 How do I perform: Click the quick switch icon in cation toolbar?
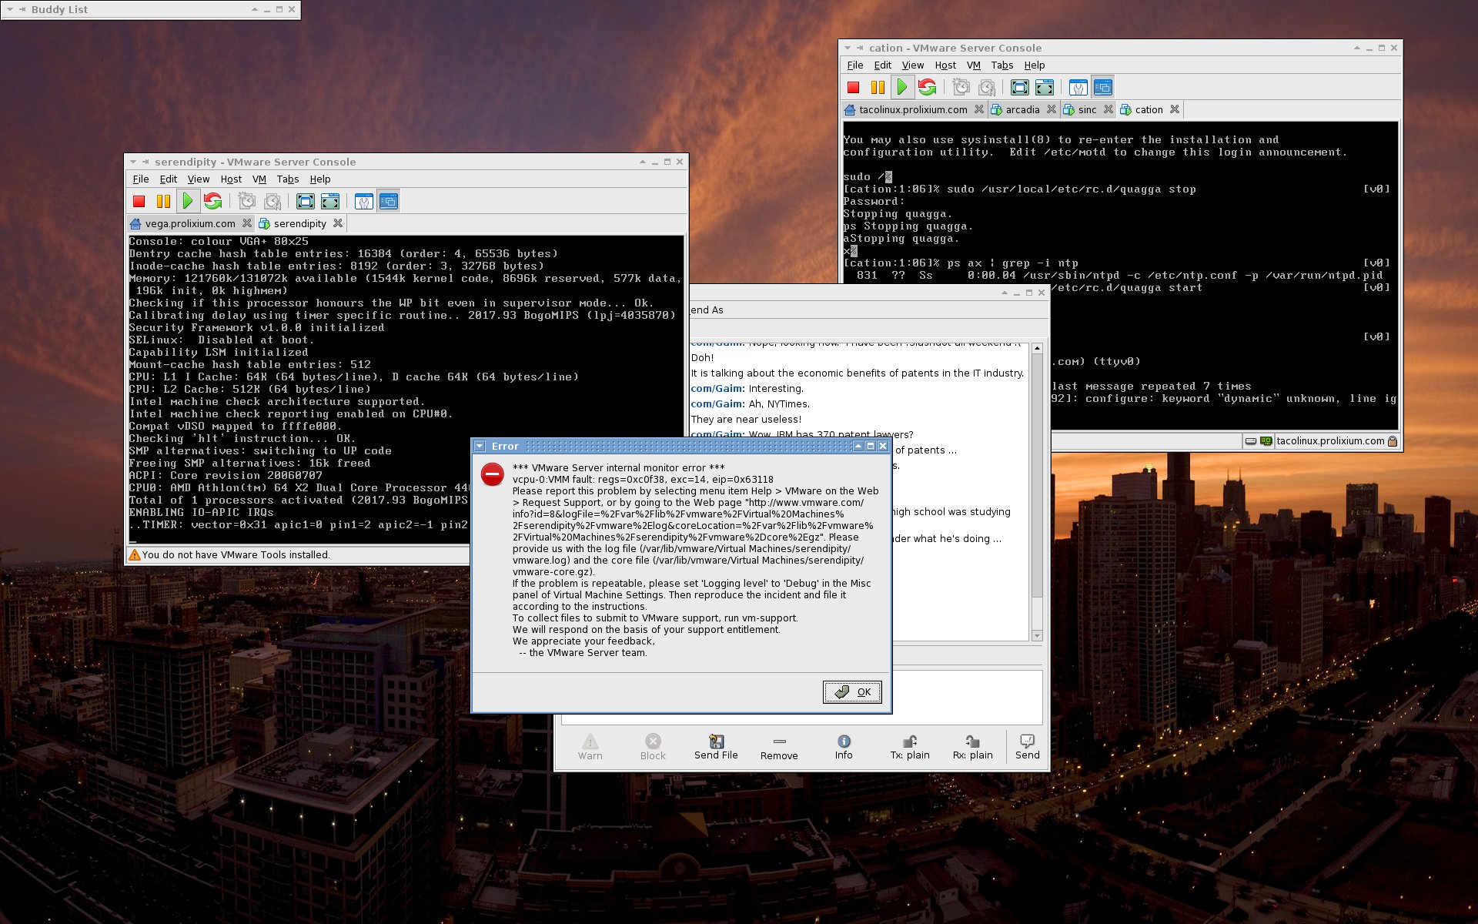coord(1045,88)
